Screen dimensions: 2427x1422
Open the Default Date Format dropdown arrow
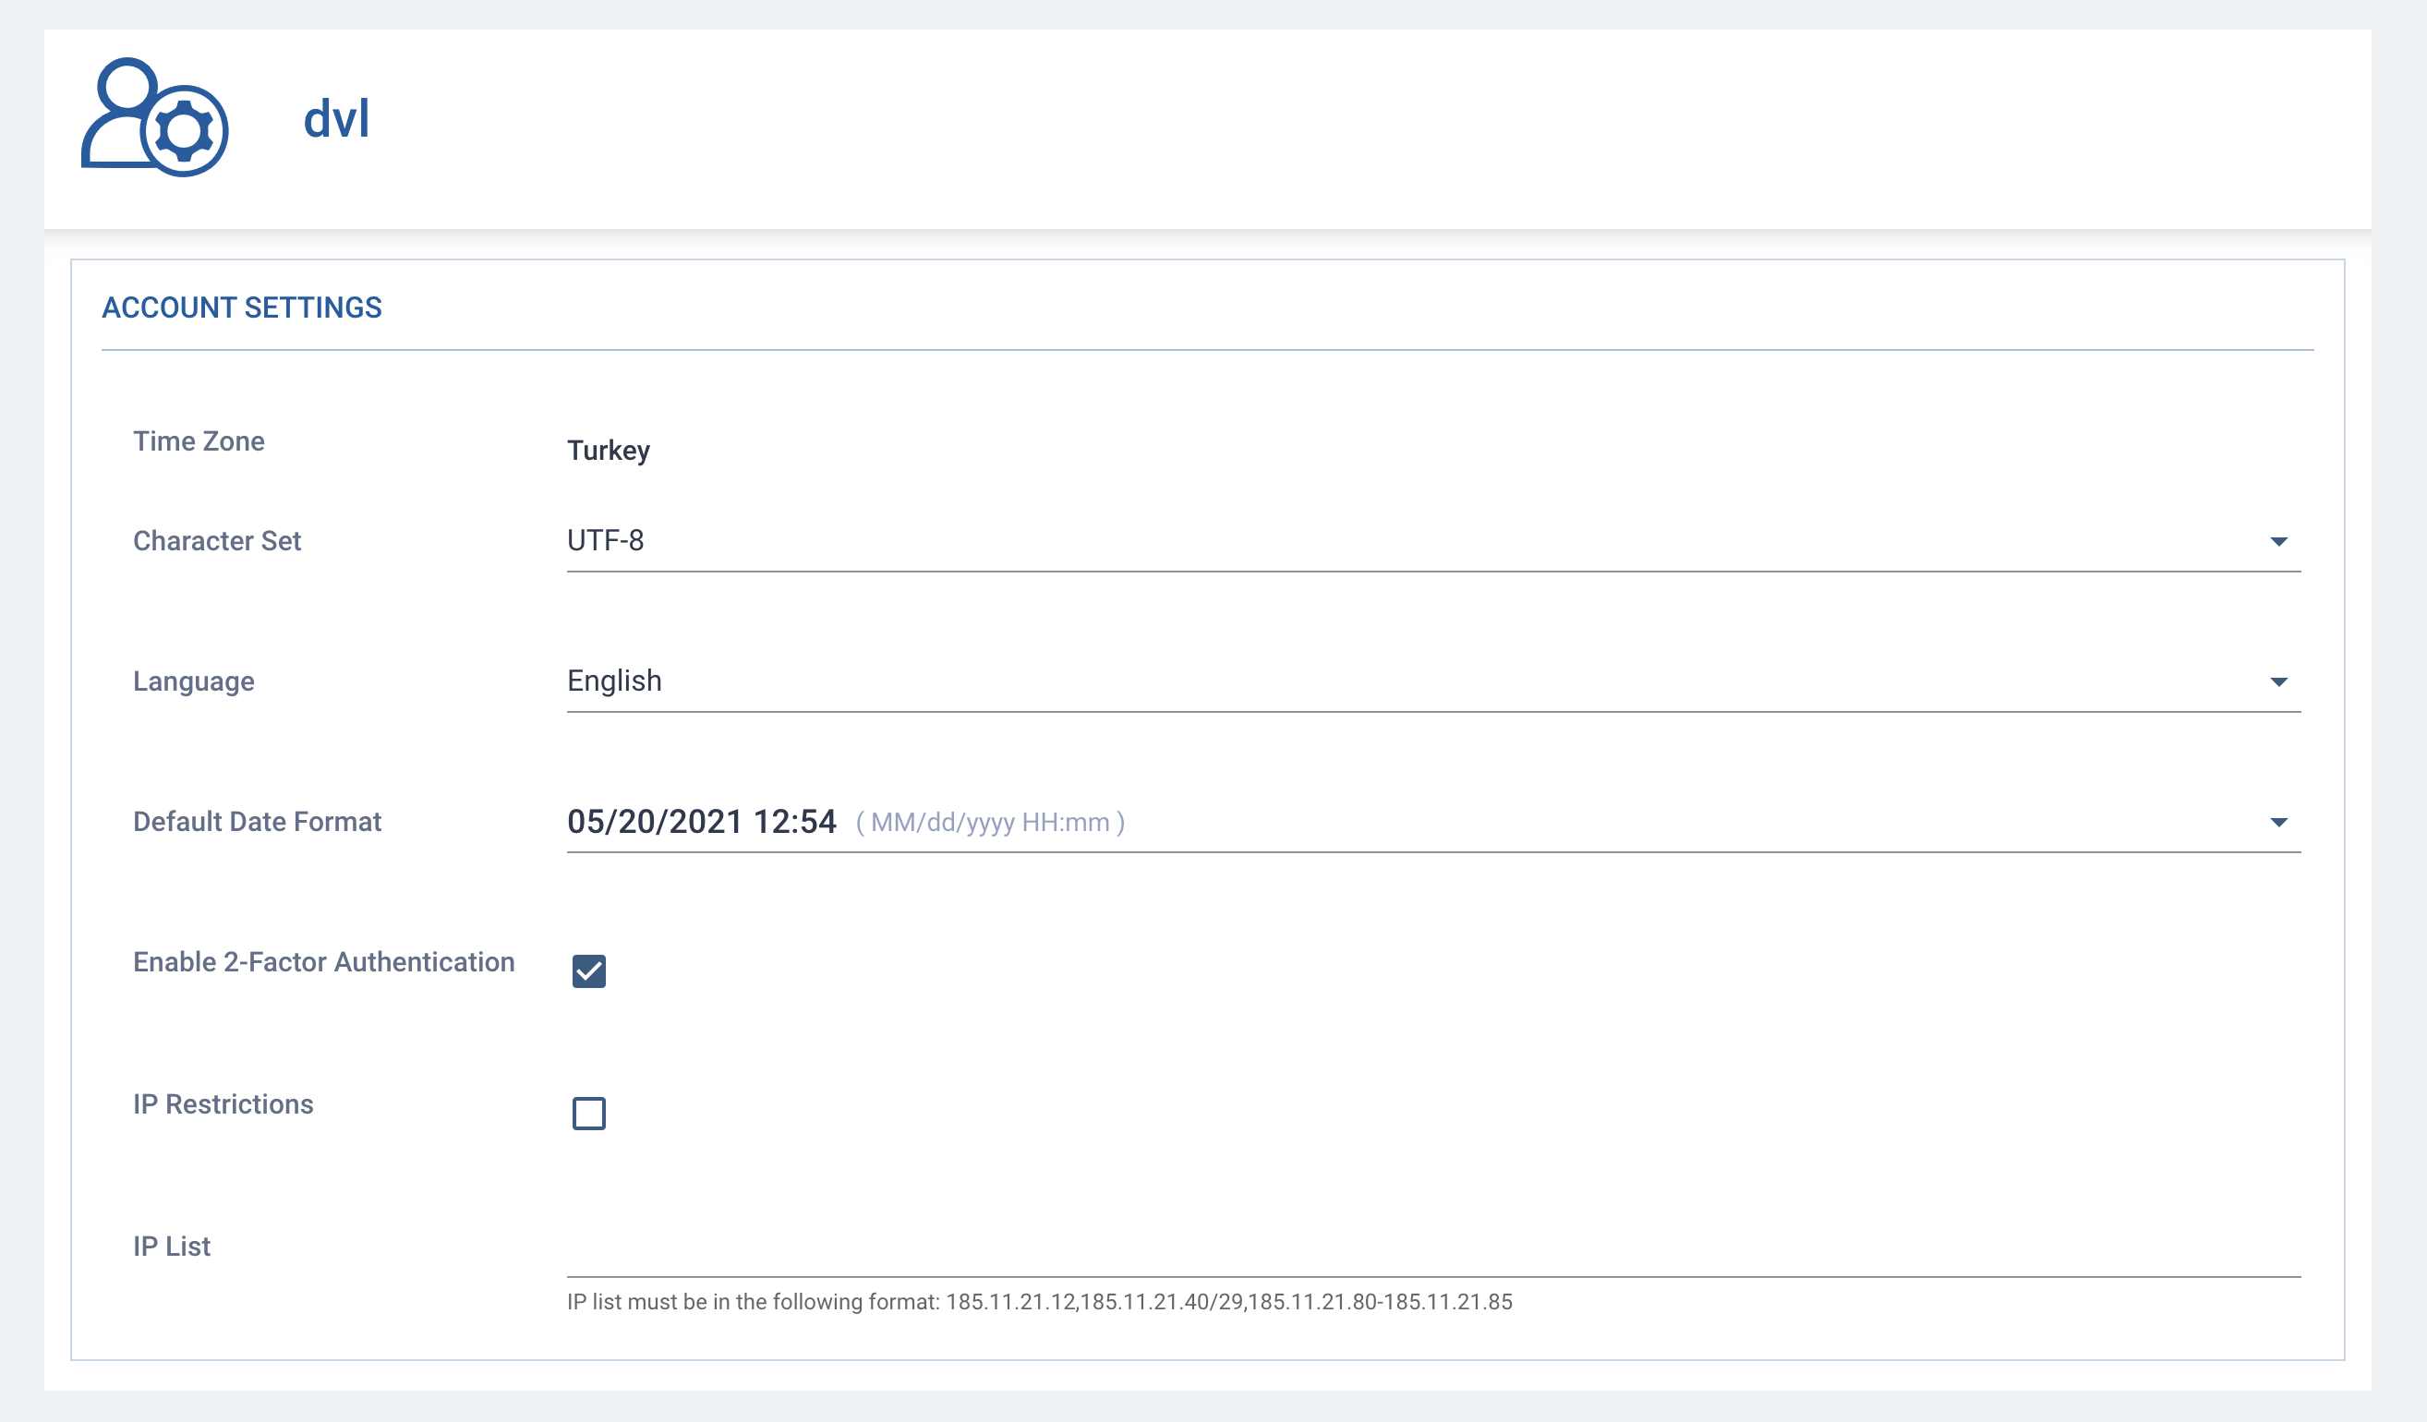2277,823
